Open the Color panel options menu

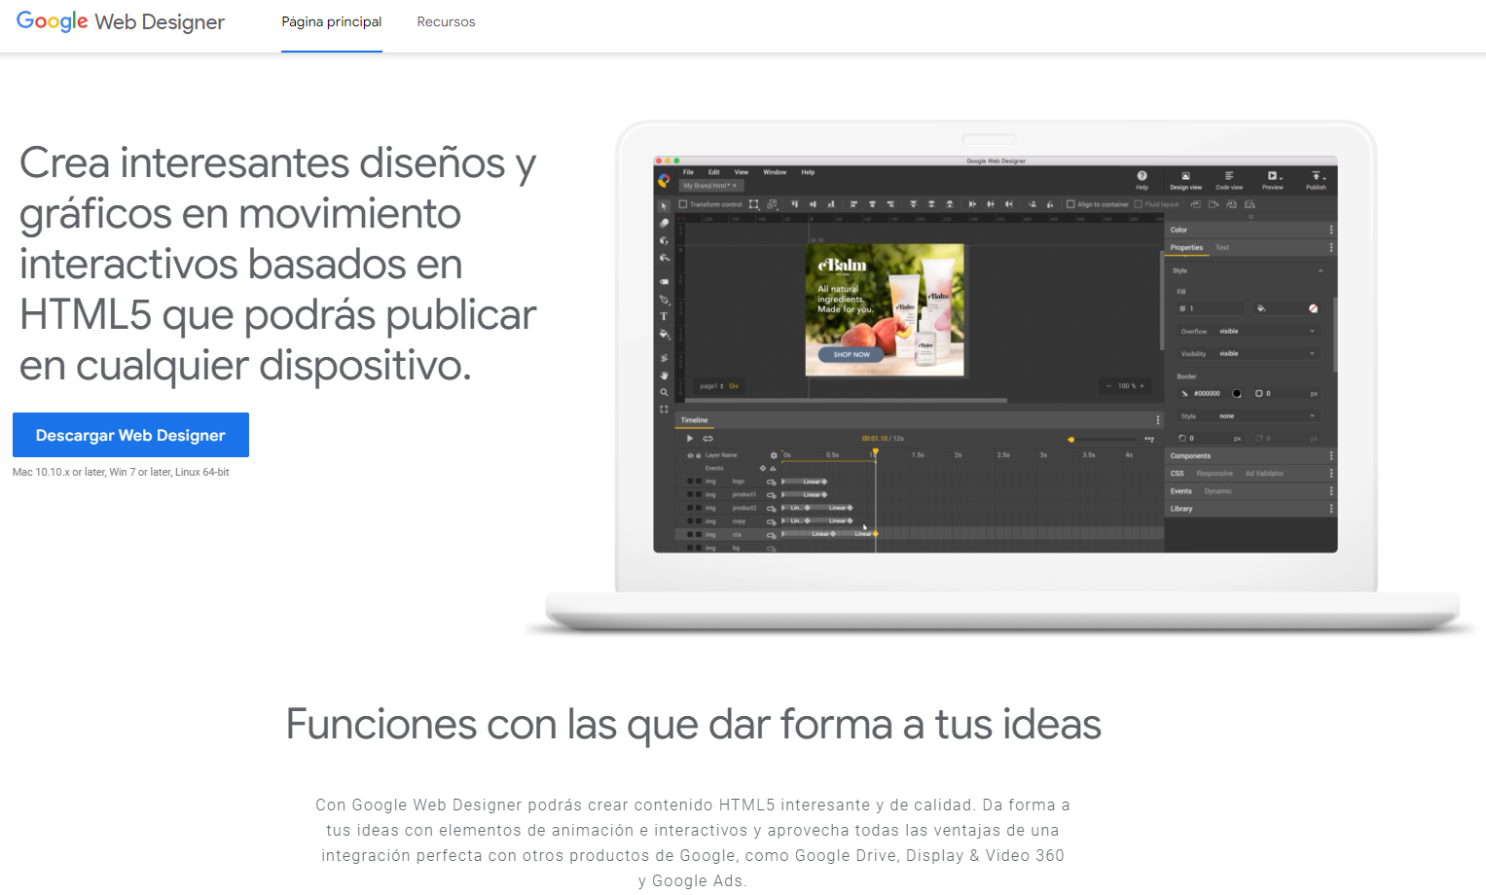click(x=1331, y=230)
